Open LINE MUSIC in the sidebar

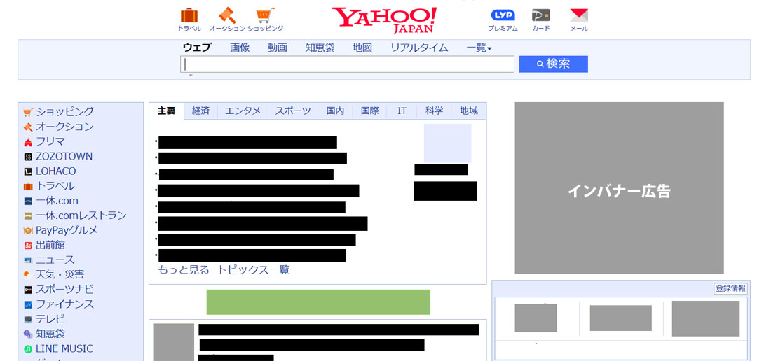[x=64, y=348]
